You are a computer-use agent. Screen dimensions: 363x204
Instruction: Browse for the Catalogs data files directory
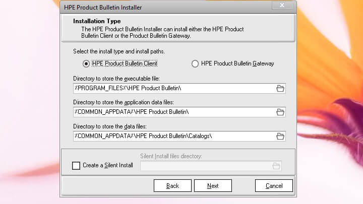coord(280,136)
